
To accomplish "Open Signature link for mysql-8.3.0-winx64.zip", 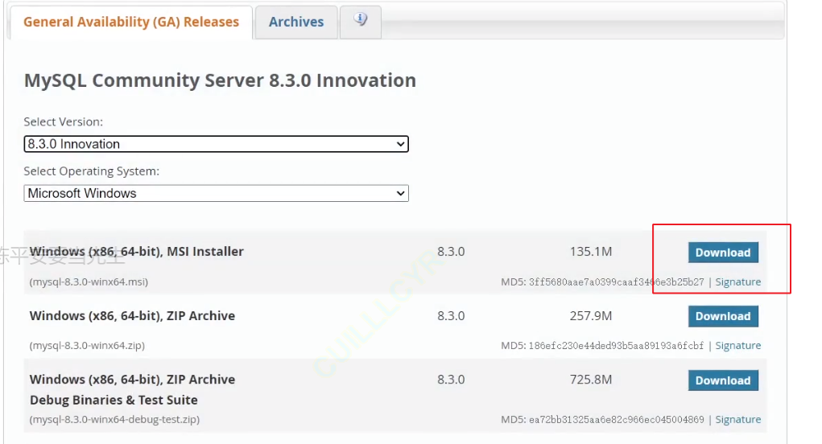I will coord(737,346).
